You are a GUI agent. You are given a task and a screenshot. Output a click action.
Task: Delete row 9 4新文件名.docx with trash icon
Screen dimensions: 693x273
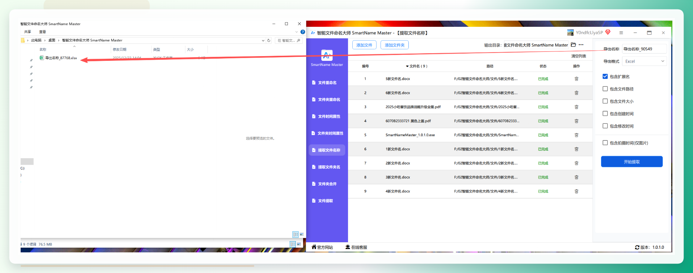click(576, 191)
